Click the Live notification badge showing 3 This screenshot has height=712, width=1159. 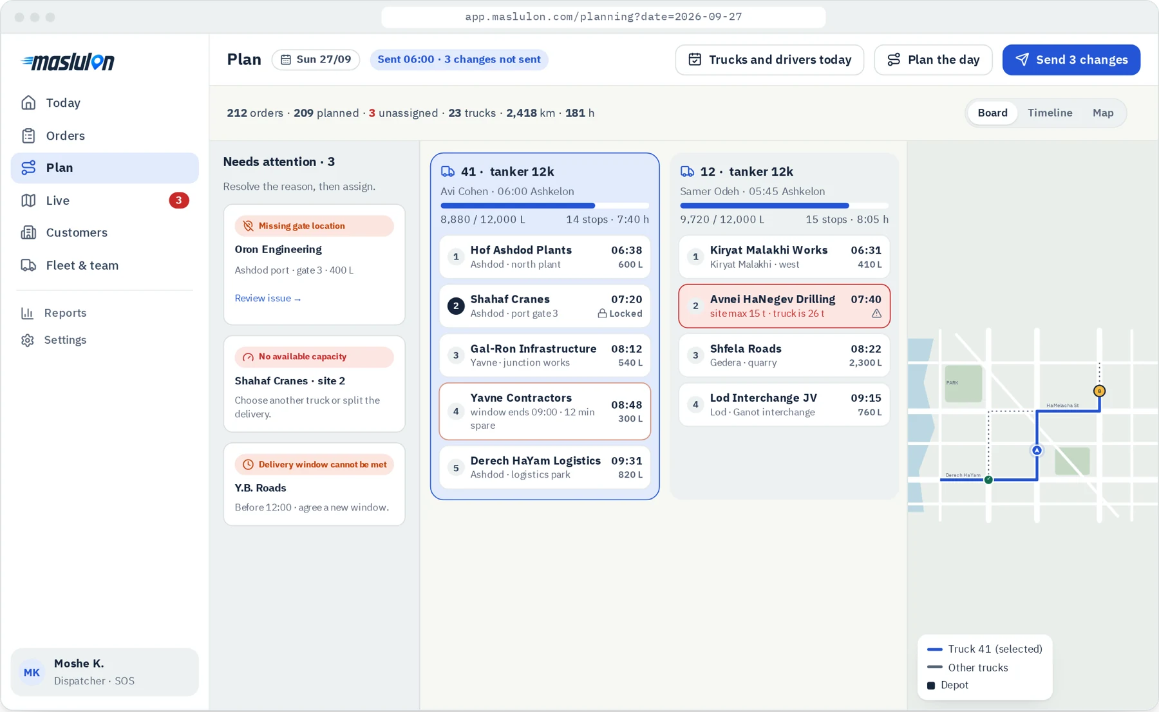click(x=179, y=201)
